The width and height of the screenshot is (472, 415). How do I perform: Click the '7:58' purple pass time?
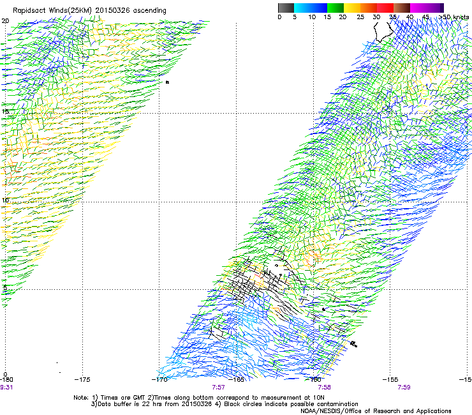(x=324, y=388)
